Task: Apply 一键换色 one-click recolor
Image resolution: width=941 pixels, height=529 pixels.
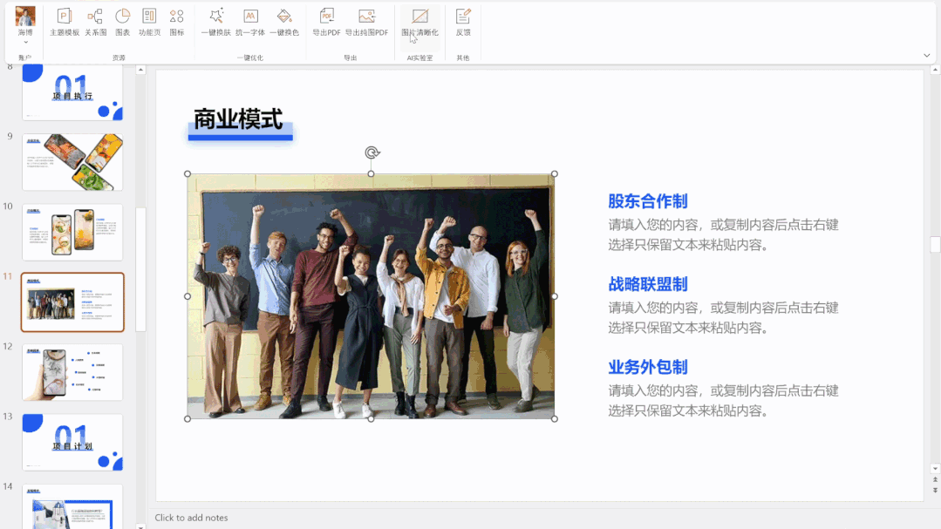Action: pyautogui.click(x=284, y=22)
